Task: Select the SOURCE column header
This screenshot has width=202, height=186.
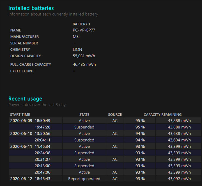Action: coord(115,115)
